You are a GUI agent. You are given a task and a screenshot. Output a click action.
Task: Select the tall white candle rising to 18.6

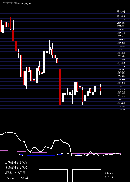[x=44, y=62]
